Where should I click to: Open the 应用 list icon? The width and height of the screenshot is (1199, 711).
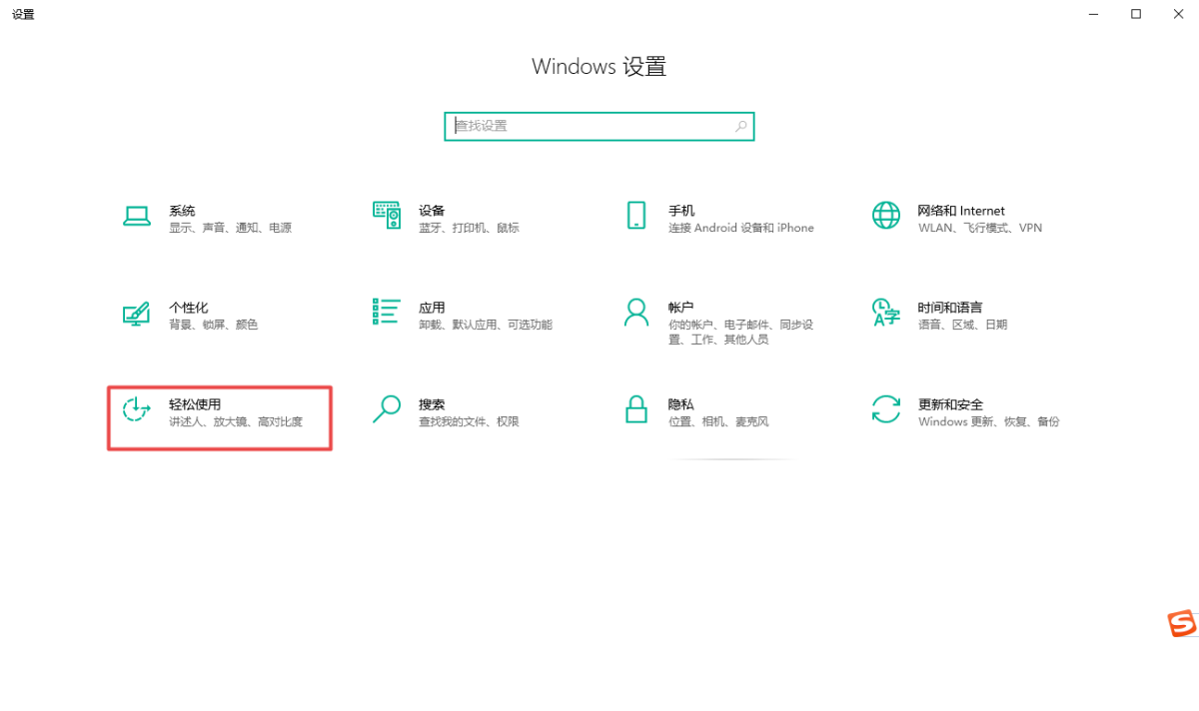pos(387,312)
